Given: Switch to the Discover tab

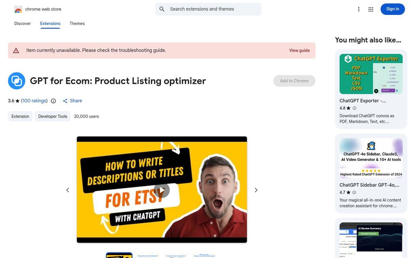Looking at the screenshot, I should (x=22, y=24).
